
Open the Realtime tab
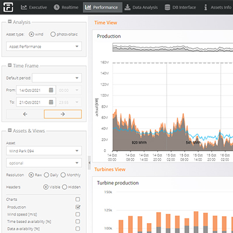[66, 7]
